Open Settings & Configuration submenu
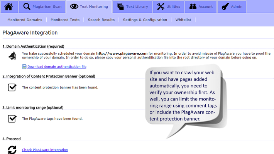This screenshot has height=154, width=274. click(x=145, y=20)
